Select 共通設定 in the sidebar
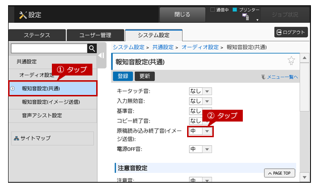Screen dimensions: 319x188 pyautogui.click(x=53, y=62)
